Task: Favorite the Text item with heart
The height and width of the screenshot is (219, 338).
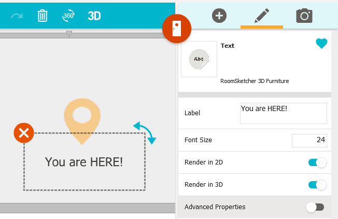Action: 321,45
